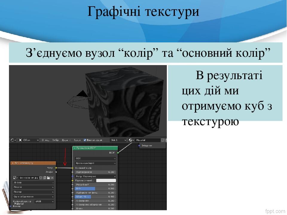Expand the Радіус Підповерхні dropdown
Image resolution: width=287 pixels, height=215 pixels.
[95, 176]
